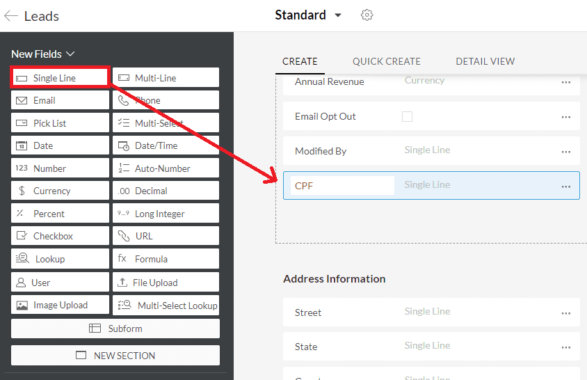Viewport: 587px width, 380px height.
Task: Select the Date/Time field type
Action: [x=166, y=145]
